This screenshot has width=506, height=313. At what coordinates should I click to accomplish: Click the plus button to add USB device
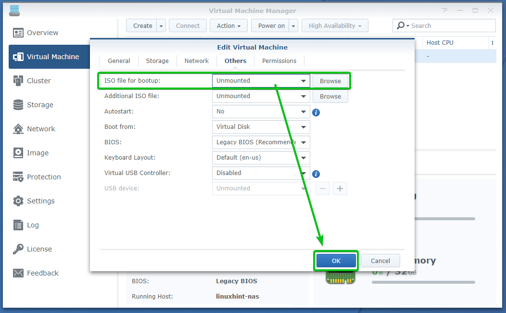340,188
